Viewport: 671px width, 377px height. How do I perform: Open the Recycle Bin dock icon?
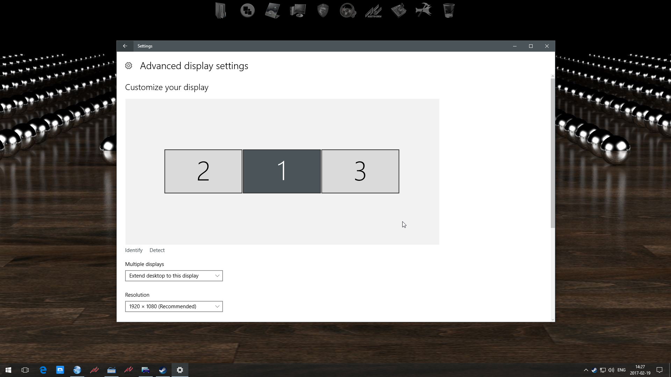click(448, 10)
